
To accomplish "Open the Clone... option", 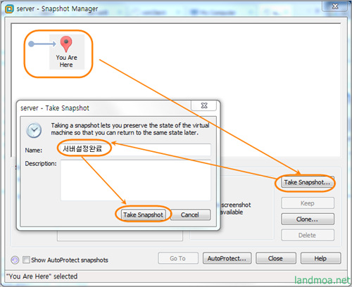I will click(x=308, y=219).
